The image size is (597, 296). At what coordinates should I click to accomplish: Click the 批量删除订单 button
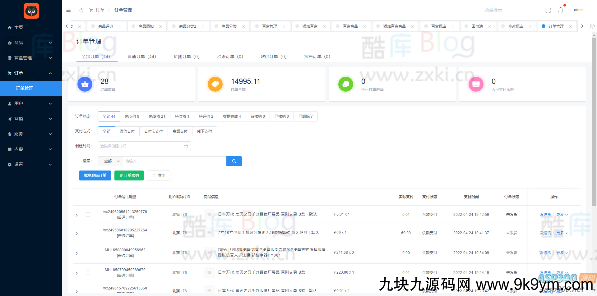pyautogui.click(x=95, y=175)
